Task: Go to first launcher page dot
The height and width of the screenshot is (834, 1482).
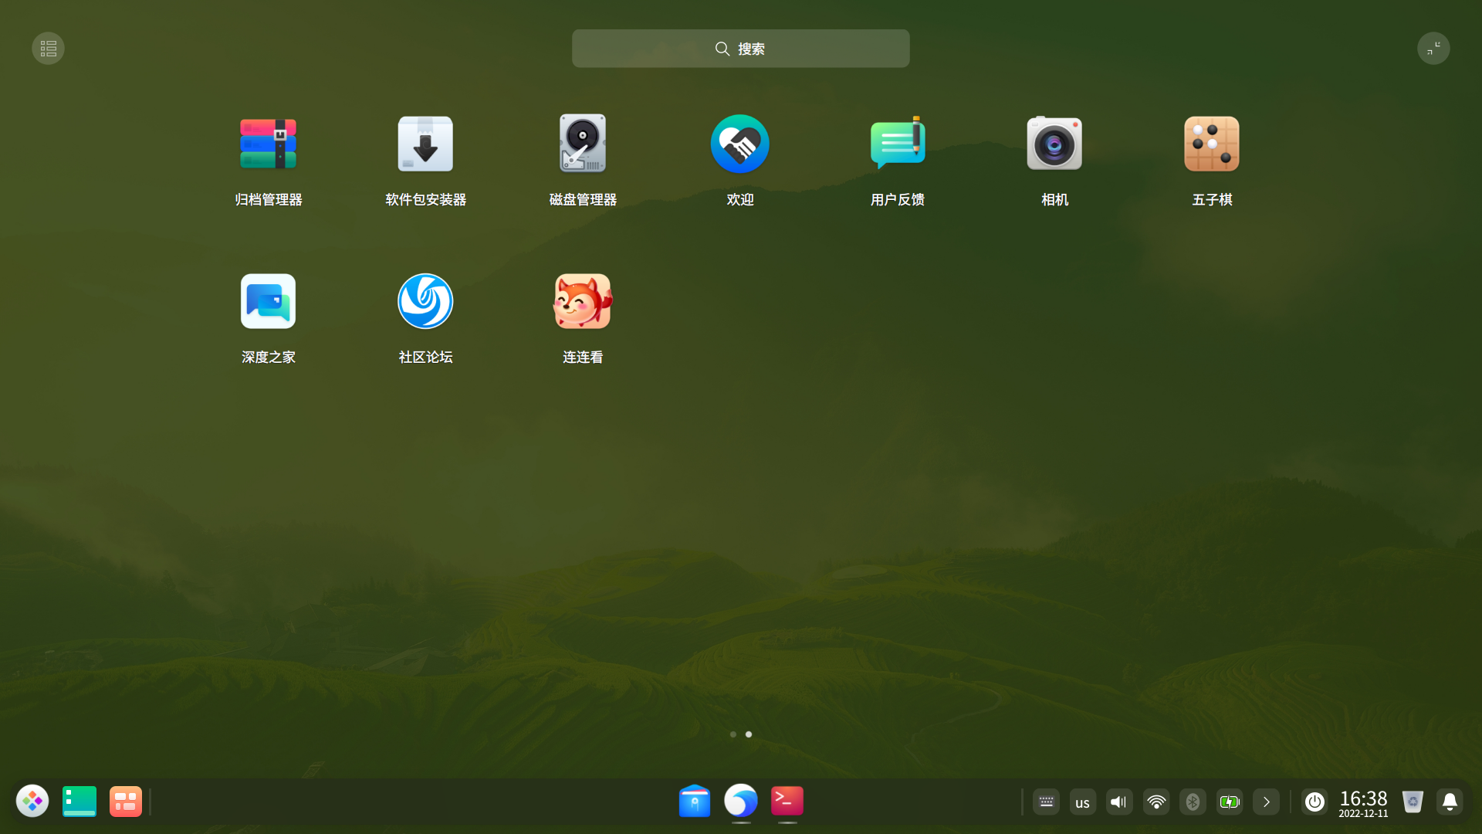Action: [733, 734]
